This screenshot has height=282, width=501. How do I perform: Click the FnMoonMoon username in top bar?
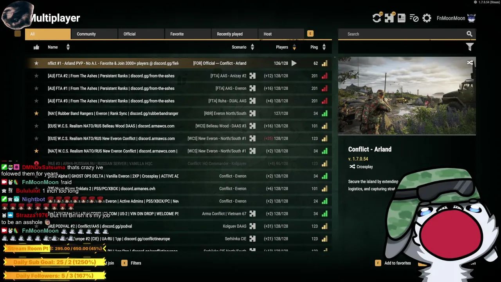(x=451, y=18)
